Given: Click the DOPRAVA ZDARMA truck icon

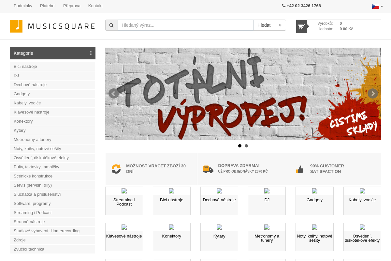Looking at the screenshot, I should (208, 169).
